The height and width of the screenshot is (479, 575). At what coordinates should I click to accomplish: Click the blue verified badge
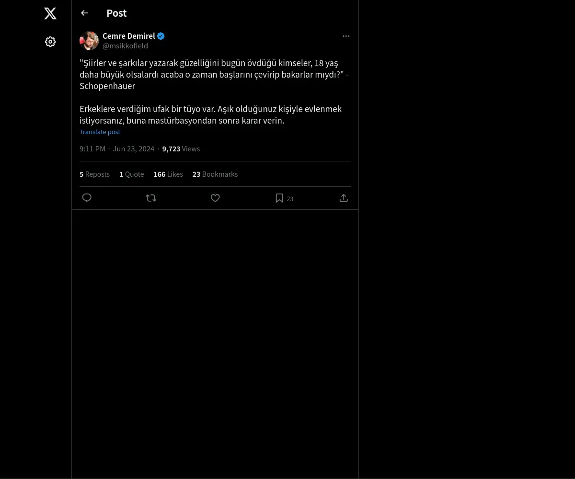[x=161, y=36]
